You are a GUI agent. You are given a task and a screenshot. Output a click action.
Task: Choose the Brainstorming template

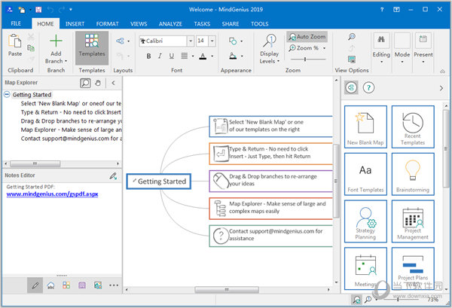tap(413, 174)
